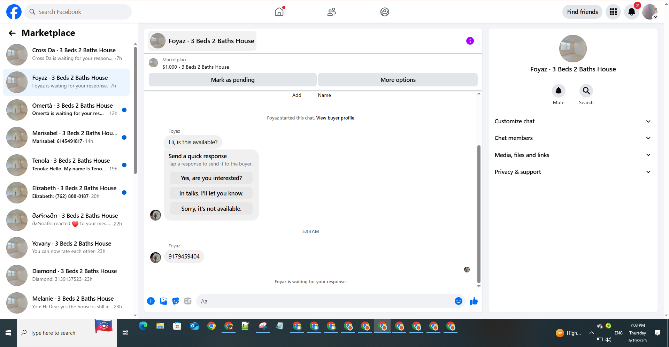669x347 pixels.
Task: Click the Search Facebook field
Action: pyautogui.click(x=78, y=12)
